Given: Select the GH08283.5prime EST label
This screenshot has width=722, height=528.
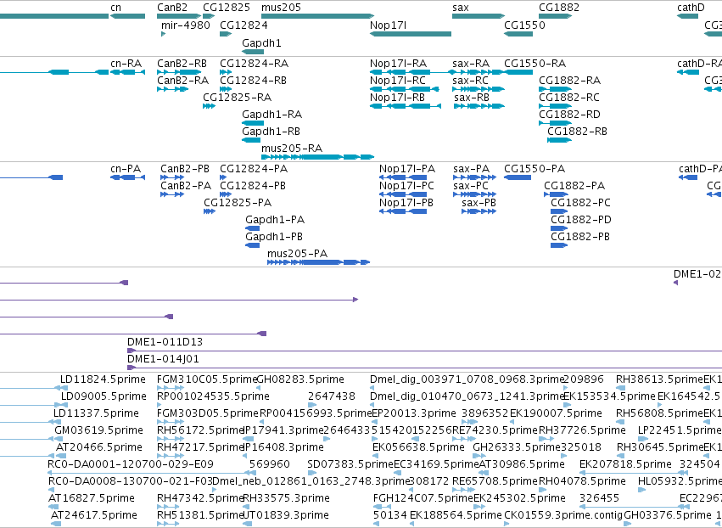Looking at the screenshot, I should point(300,379).
